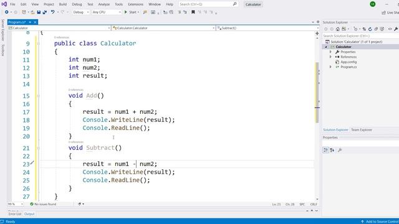Open the Edit menu
The width and height of the screenshot is (399, 224).
point(24,4)
